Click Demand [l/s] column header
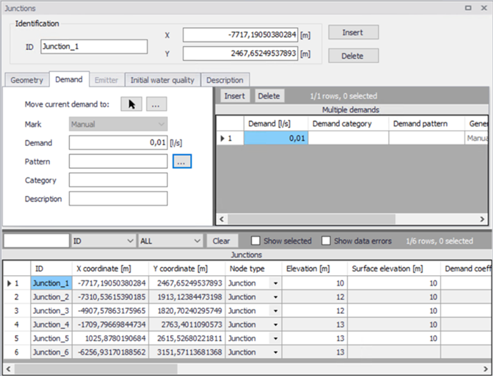The width and height of the screenshot is (493, 376). click(x=276, y=124)
